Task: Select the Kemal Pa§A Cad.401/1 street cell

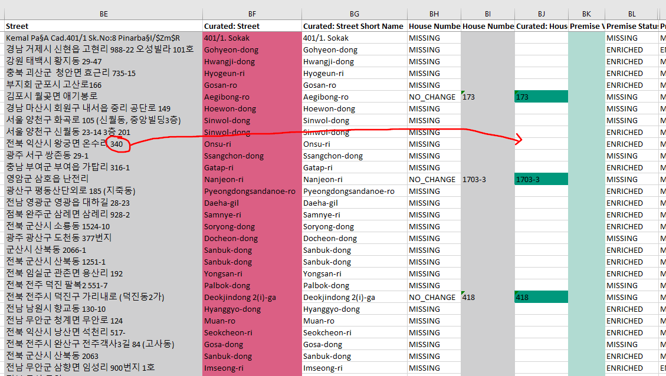Action: tap(103, 38)
